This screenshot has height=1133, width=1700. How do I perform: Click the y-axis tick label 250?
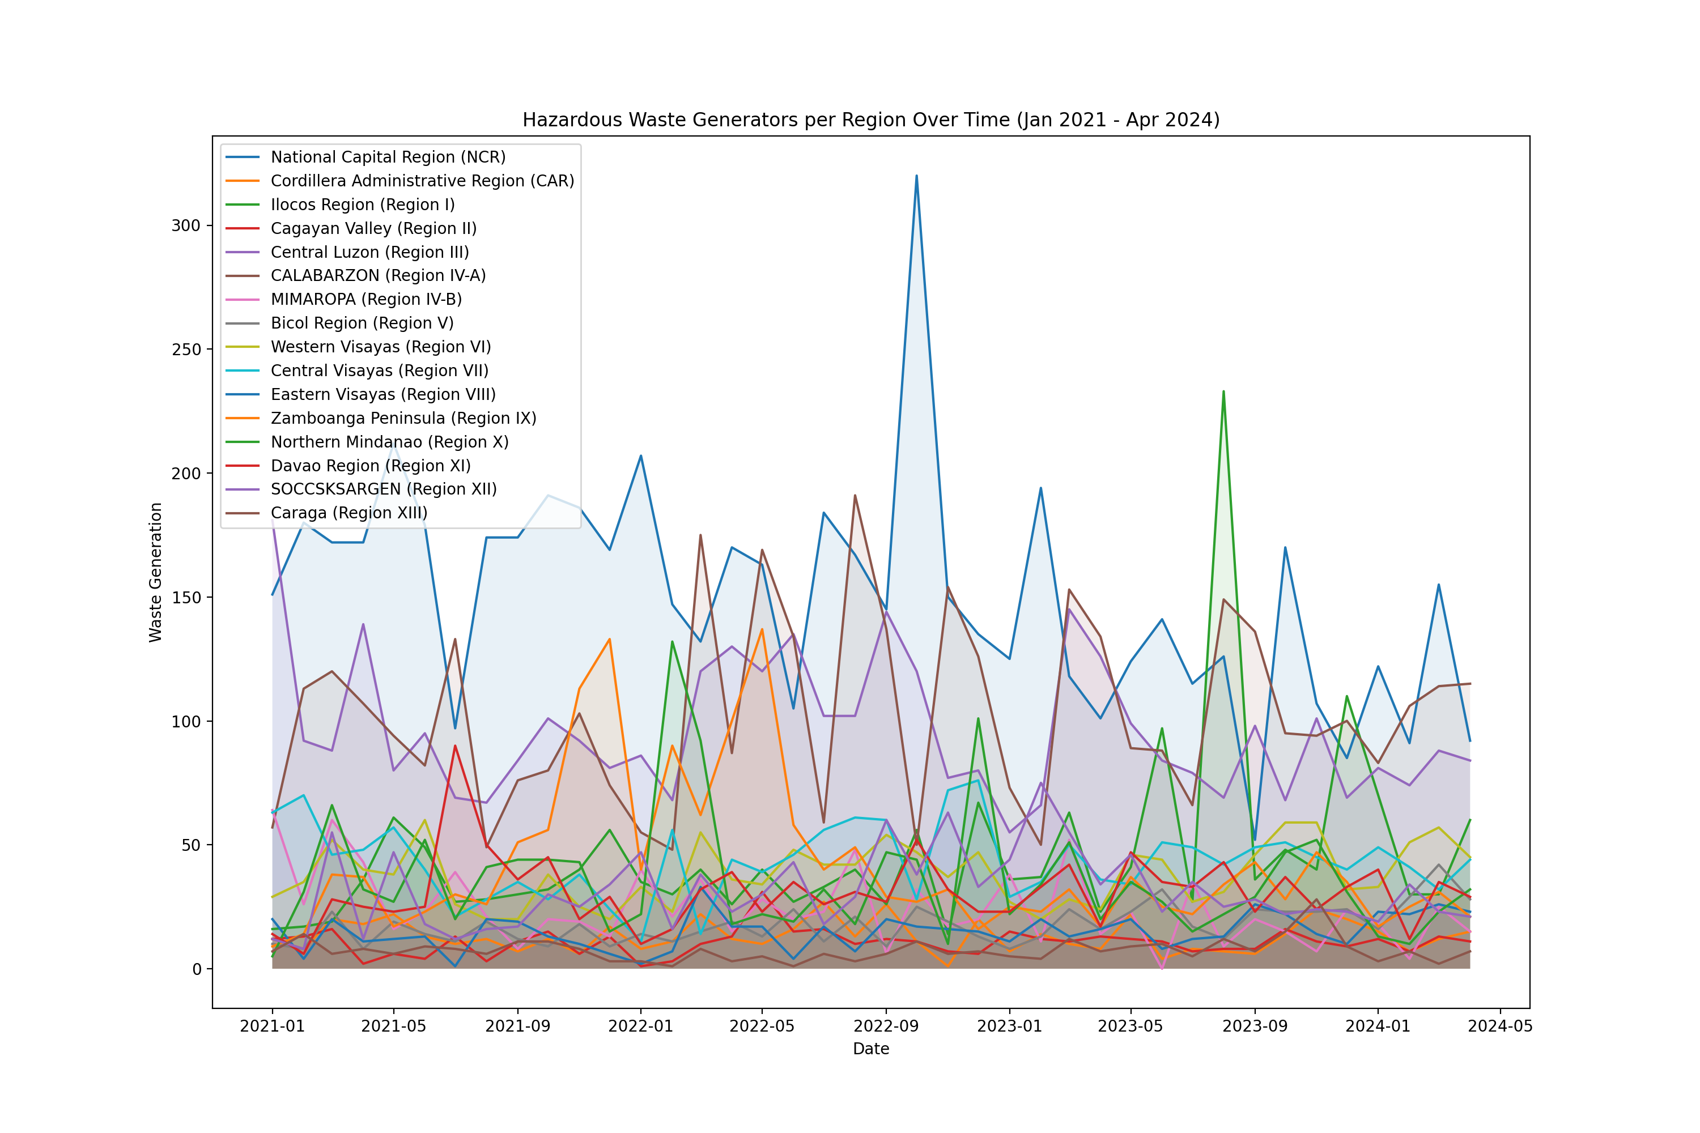(186, 349)
